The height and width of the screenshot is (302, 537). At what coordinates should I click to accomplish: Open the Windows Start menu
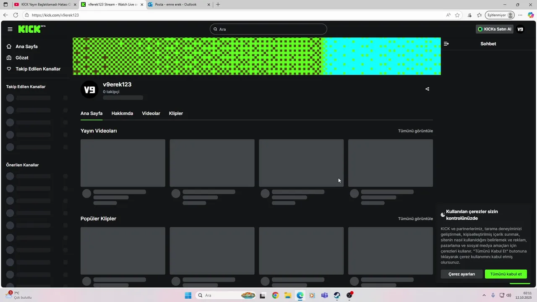[188, 295]
